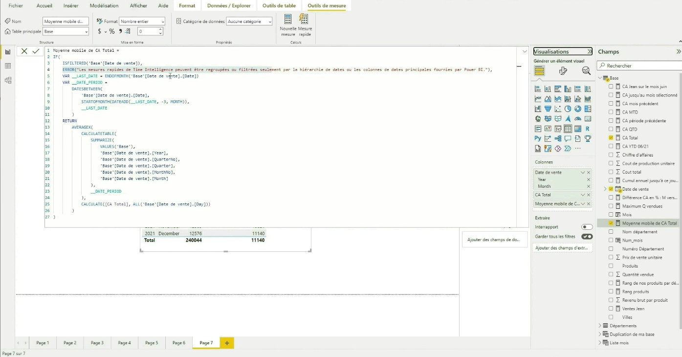Check the CA MTD field checkbox
This screenshot has height=357, width=682.
click(x=611, y=112)
